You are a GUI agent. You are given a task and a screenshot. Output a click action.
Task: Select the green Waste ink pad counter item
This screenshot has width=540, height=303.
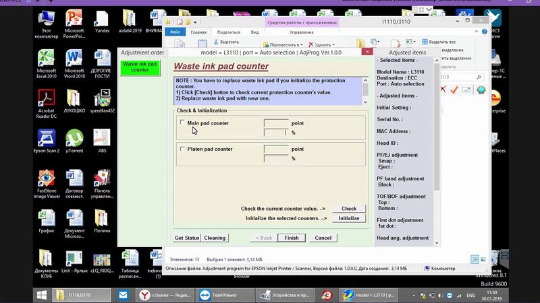(x=140, y=67)
